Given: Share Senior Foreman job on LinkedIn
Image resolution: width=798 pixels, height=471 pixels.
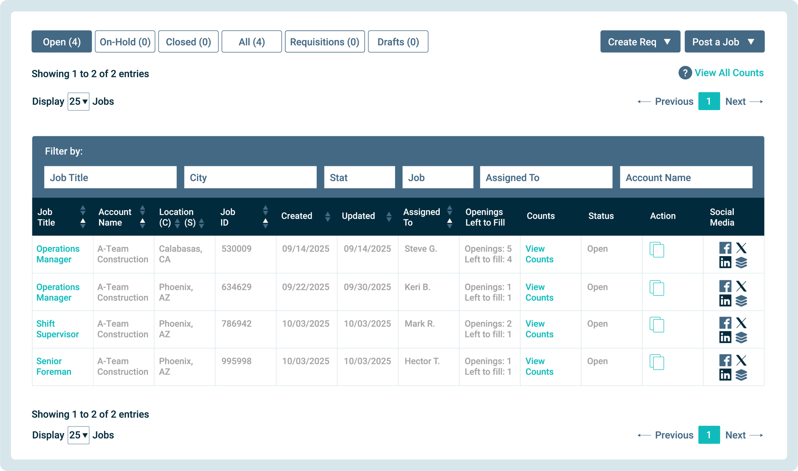Looking at the screenshot, I should pyautogui.click(x=725, y=374).
